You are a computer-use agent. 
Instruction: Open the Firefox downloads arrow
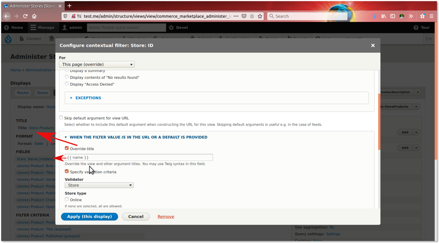tap(374, 16)
